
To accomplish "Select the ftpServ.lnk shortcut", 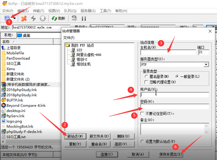I will coord(15,116).
